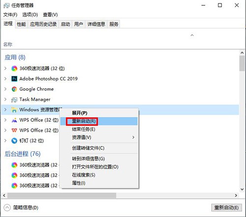Select the 钉钉 app icon
The image size is (246, 217).
coord(14,141)
